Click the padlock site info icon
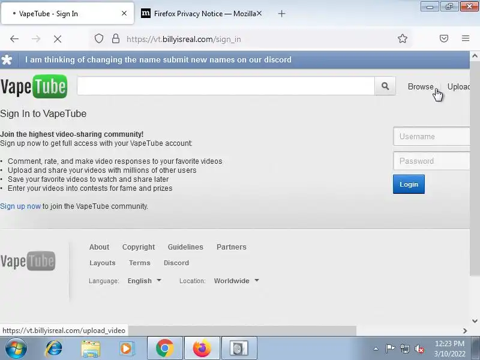This screenshot has width=480, height=360. (x=115, y=39)
